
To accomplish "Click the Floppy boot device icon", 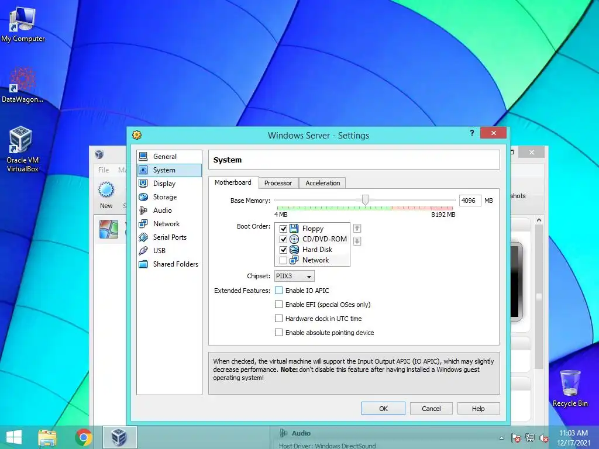I will (294, 229).
